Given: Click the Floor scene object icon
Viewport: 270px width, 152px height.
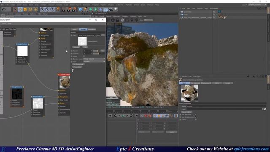Looking at the screenshot, I should pos(105,9).
